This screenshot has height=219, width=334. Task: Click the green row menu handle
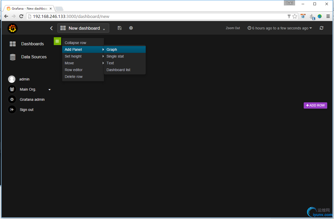pyautogui.click(x=57, y=41)
